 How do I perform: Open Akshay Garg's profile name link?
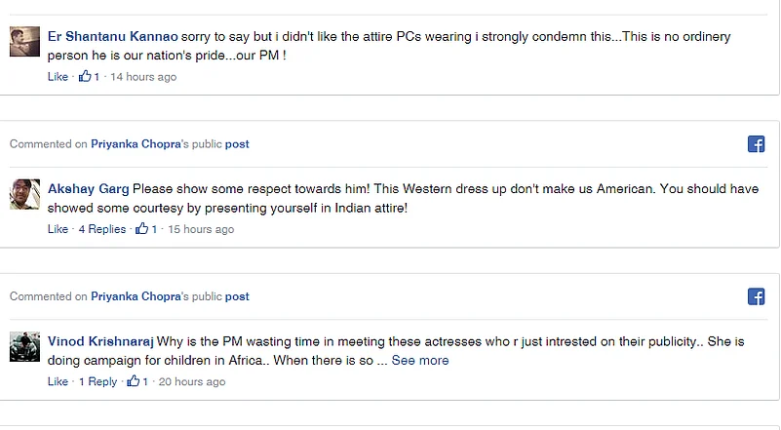pyautogui.click(x=88, y=188)
